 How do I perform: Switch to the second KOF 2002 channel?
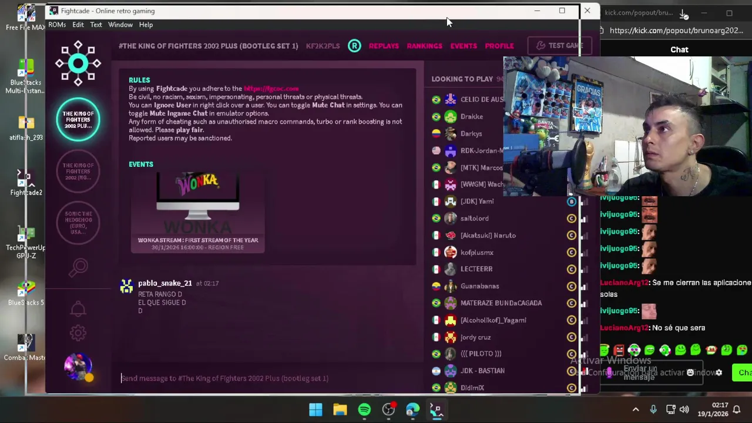pyautogui.click(x=78, y=171)
